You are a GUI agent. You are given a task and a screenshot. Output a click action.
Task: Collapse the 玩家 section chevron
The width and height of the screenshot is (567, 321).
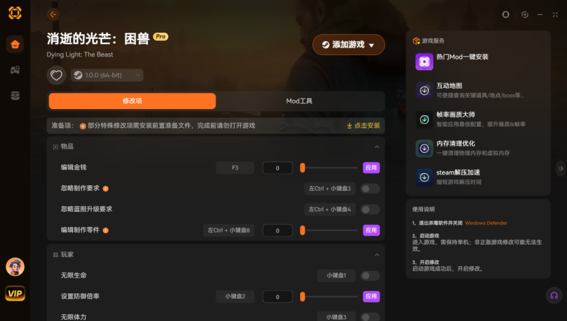(x=377, y=255)
